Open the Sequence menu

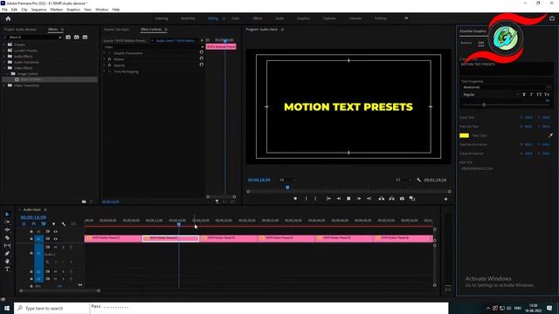(38, 10)
